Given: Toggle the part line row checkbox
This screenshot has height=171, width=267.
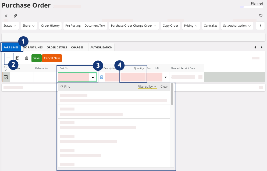Looking at the screenshot, I should (6, 77).
